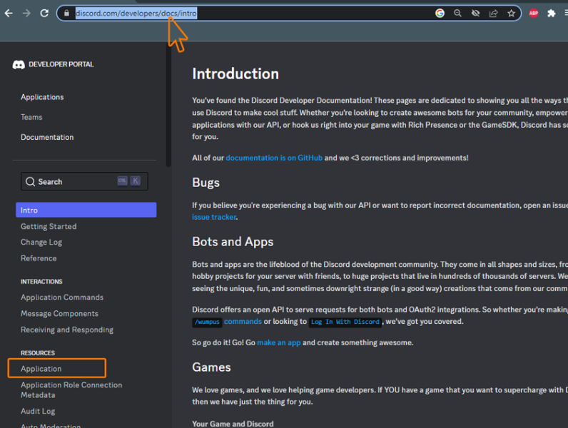Select the Intro documentation page

86,210
